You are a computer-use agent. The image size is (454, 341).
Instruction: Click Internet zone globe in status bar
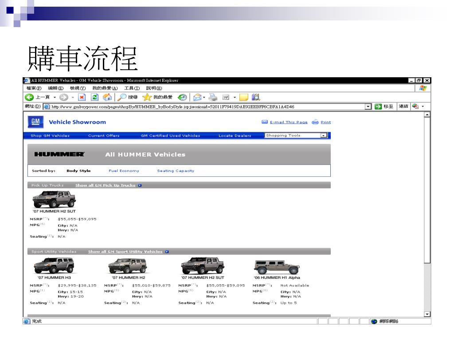coord(374,321)
